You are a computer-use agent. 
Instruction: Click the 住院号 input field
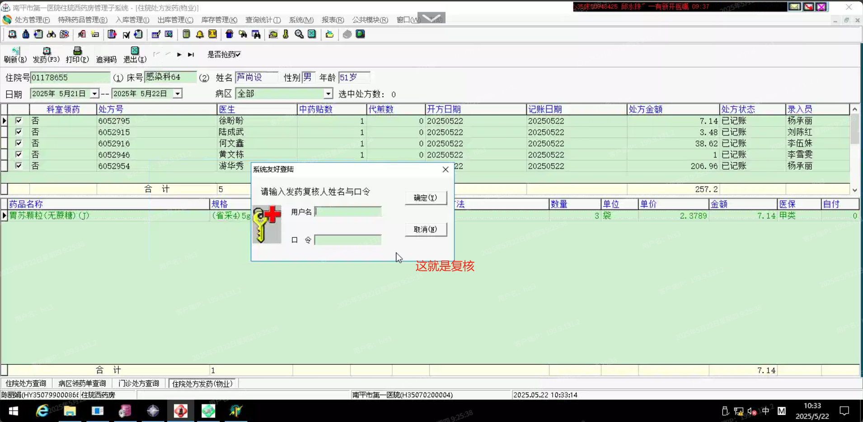[70, 78]
